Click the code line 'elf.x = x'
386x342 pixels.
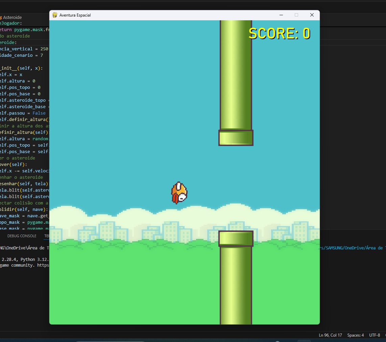11,75
